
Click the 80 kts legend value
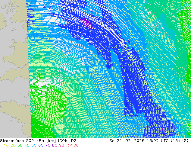point(55,146)
